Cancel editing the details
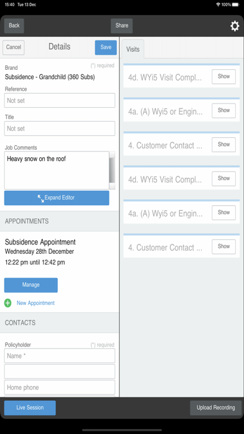Viewport: 244px width, 434px height. pyautogui.click(x=14, y=47)
